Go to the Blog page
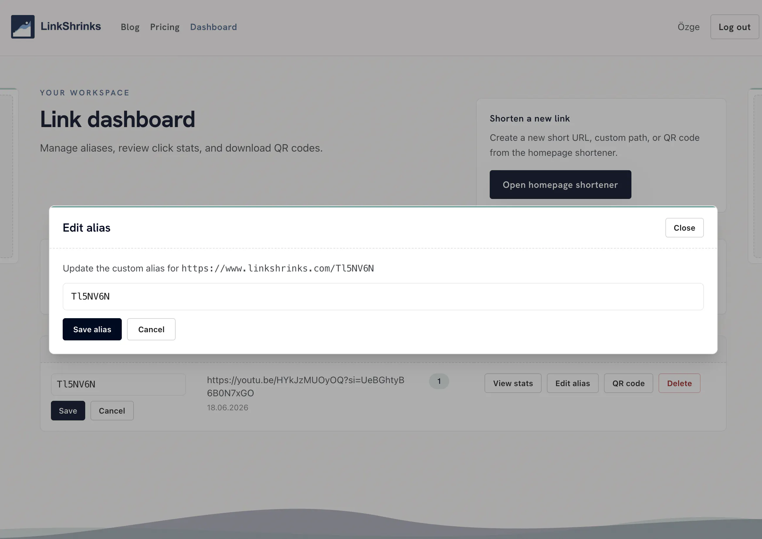 [x=130, y=27]
